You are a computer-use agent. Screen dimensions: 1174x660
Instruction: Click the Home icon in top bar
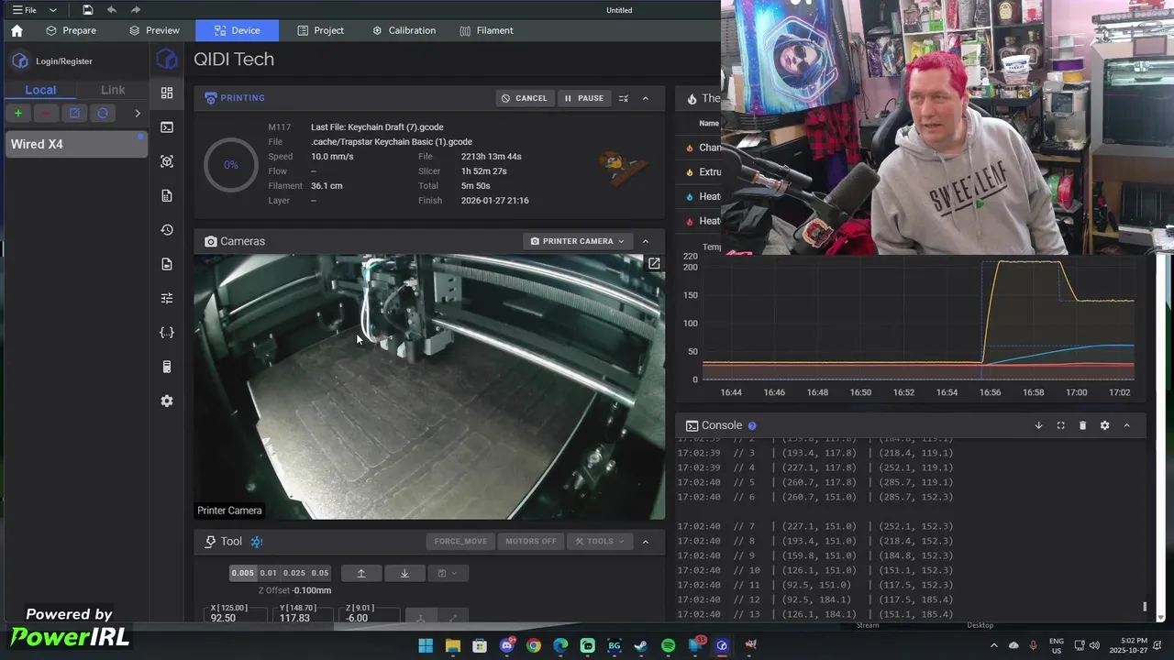click(x=17, y=30)
